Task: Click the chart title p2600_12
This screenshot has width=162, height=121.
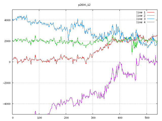Action: [84, 5]
